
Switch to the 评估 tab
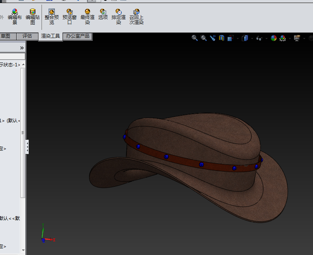click(27, 36)
